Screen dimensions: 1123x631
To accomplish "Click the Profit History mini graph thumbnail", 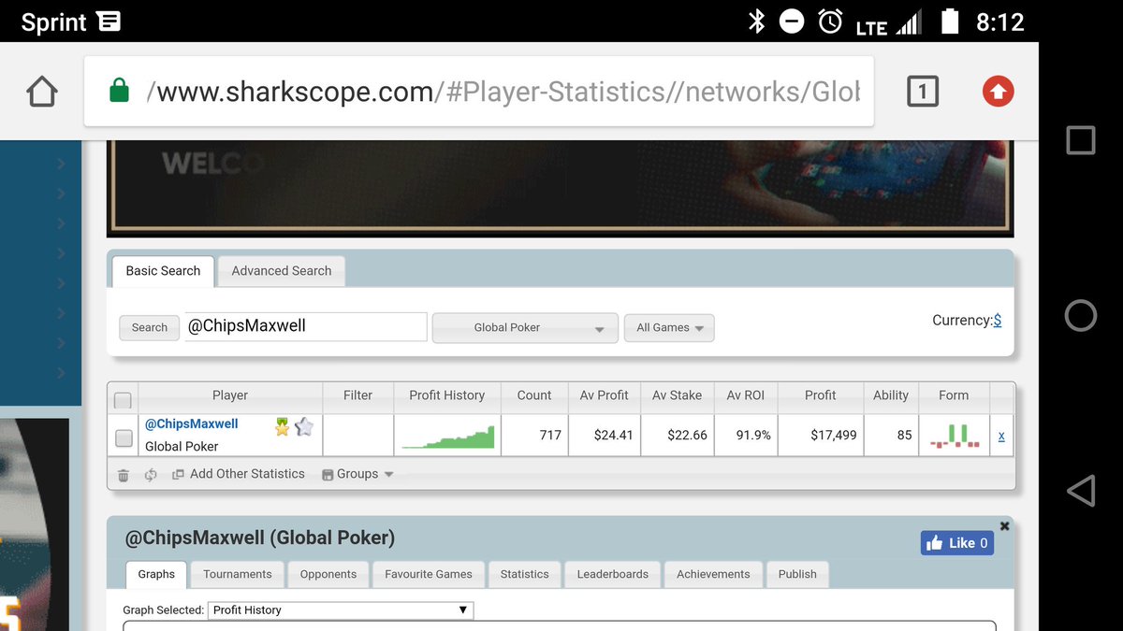I will pos(447,437).
